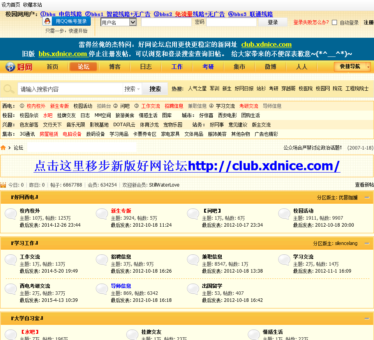This screenshot has width=374, height=340.
Task: Click the ①bbs 电信线路 link
Action: [x=61, y=14]
